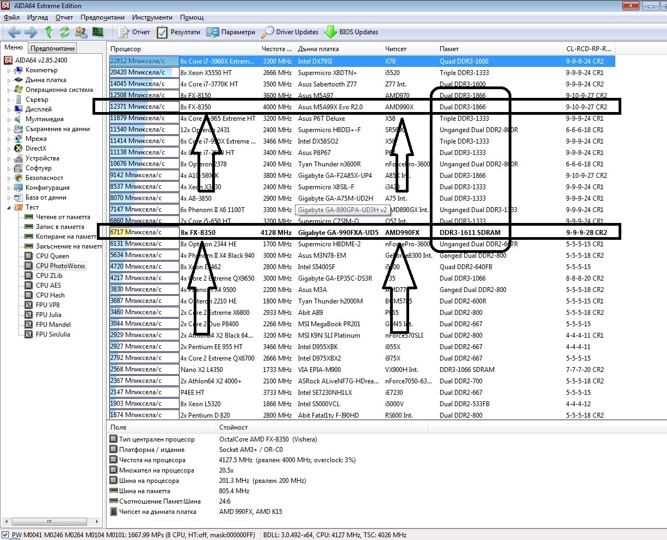Open the green graph monitor toolbar icon
Image resolution: width=667 pixels, height=540 pixels.
97,32
